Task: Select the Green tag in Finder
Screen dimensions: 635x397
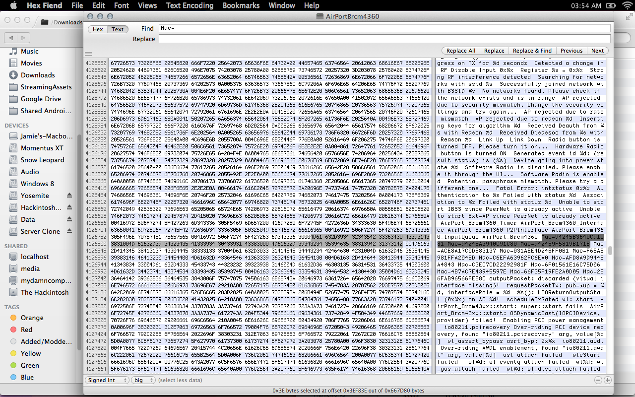Action: tap(30, 365)
